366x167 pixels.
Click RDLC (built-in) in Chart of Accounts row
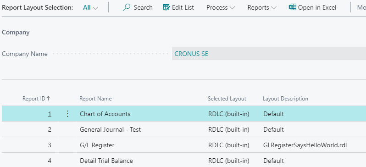(229, 114)
